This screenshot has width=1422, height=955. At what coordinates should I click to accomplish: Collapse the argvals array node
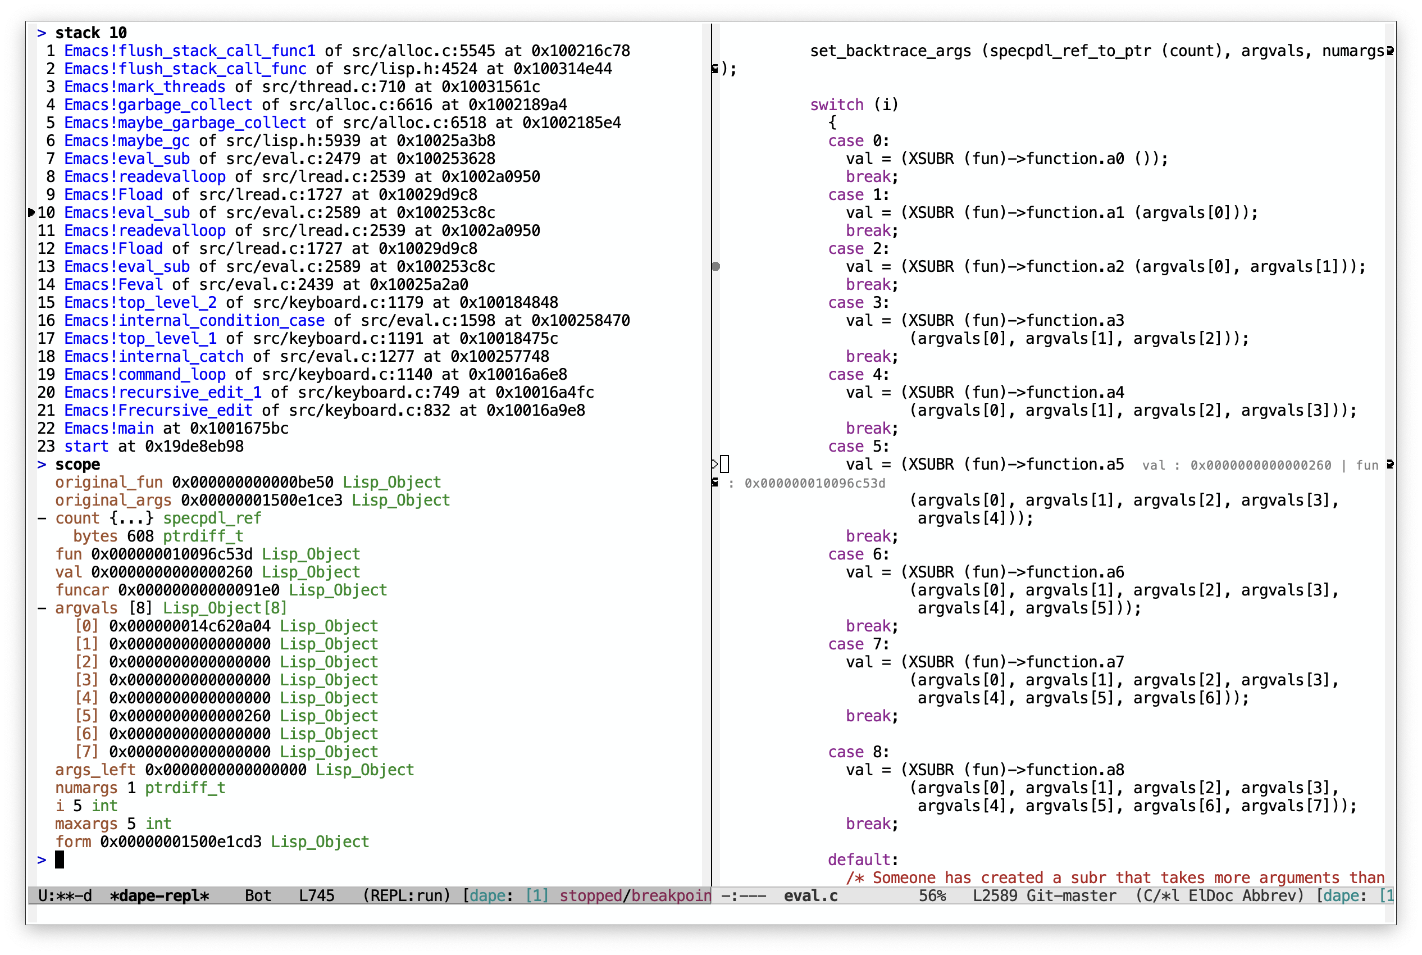(42, 608)
